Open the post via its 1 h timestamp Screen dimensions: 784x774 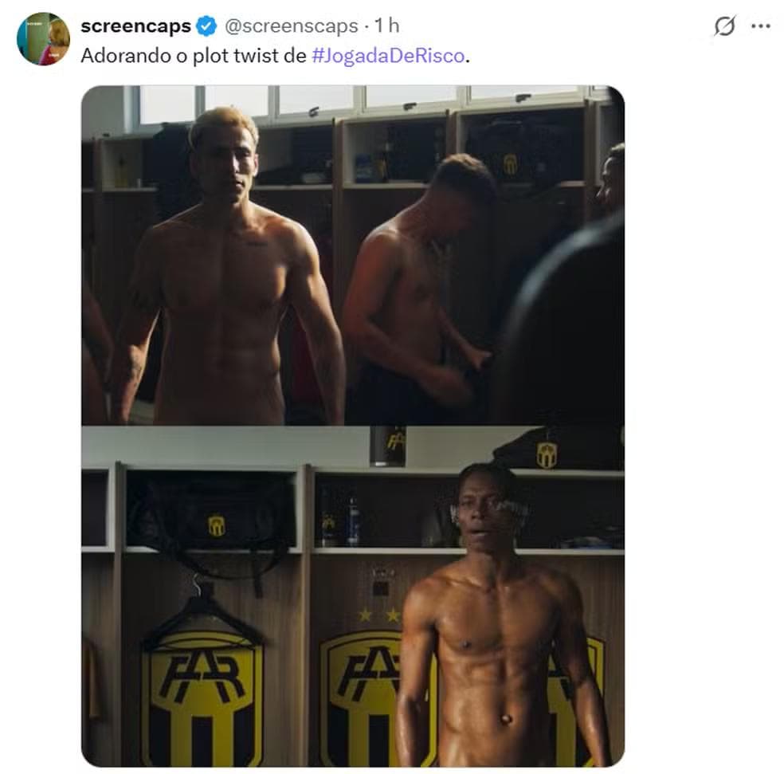pos(387,26)
